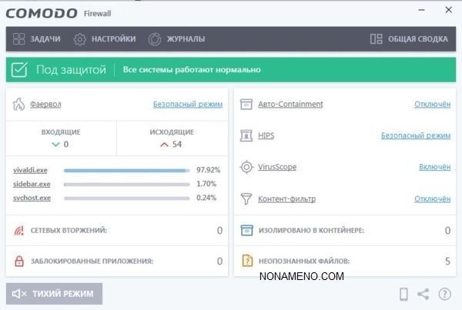Open help question mark icon
The height and width of the screenshot is (310, 462).
pyautogui.click(x=444, y=294)
